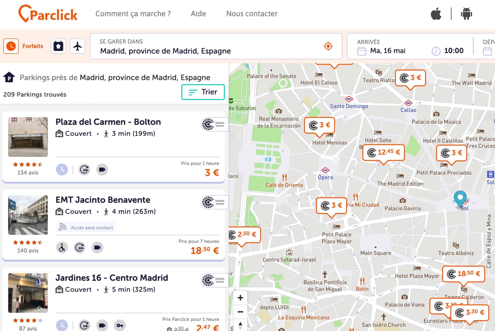The width and height of the screenshot is (495, 331).
Task: Zoom out the map with minus
Action: point(240,312)
